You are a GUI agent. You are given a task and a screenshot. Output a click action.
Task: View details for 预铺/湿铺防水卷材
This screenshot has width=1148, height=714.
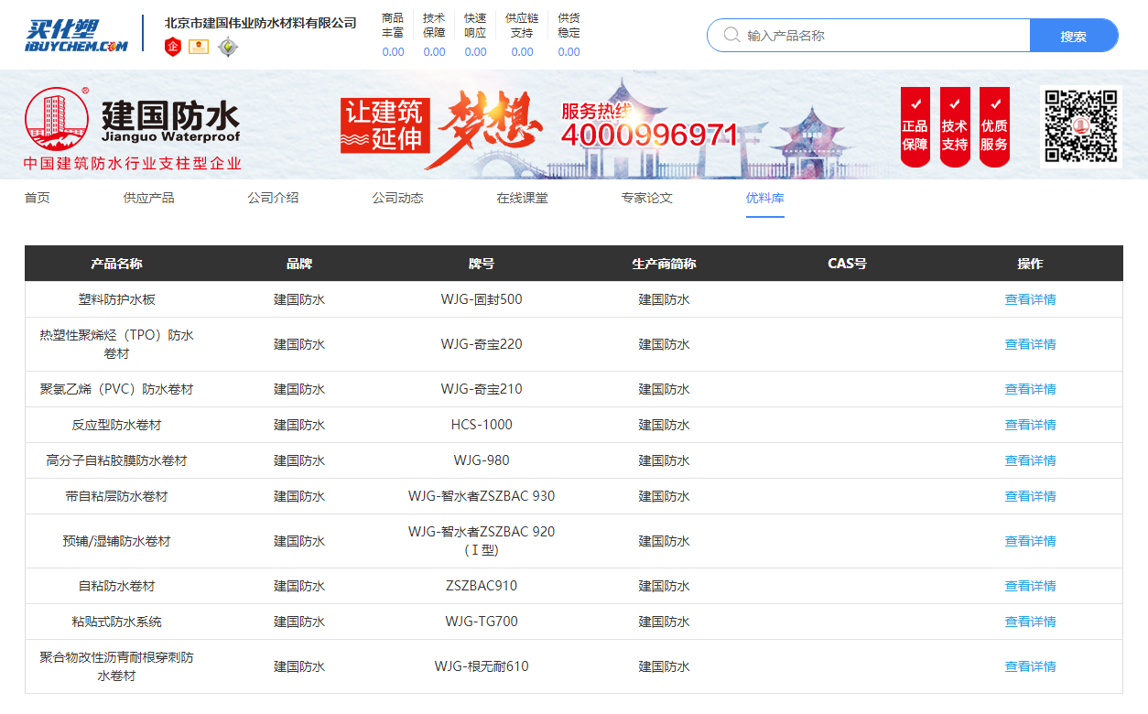pos(1030,541)
